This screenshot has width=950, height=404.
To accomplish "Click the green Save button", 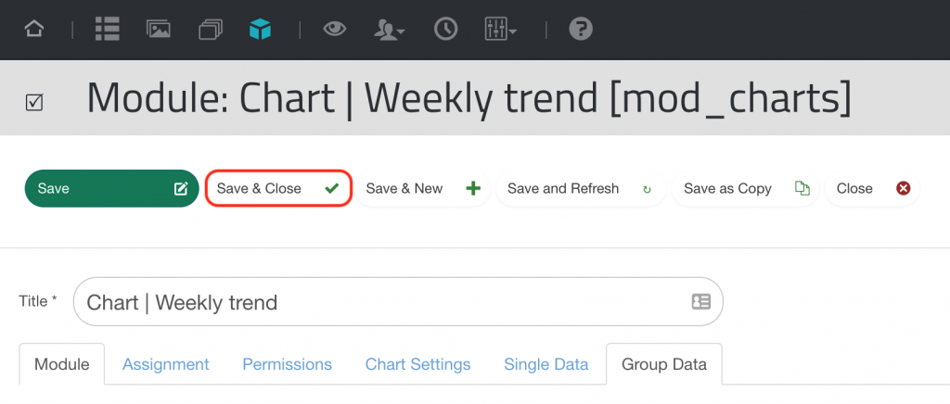I will pyautogui.click(x=112, y=188).
